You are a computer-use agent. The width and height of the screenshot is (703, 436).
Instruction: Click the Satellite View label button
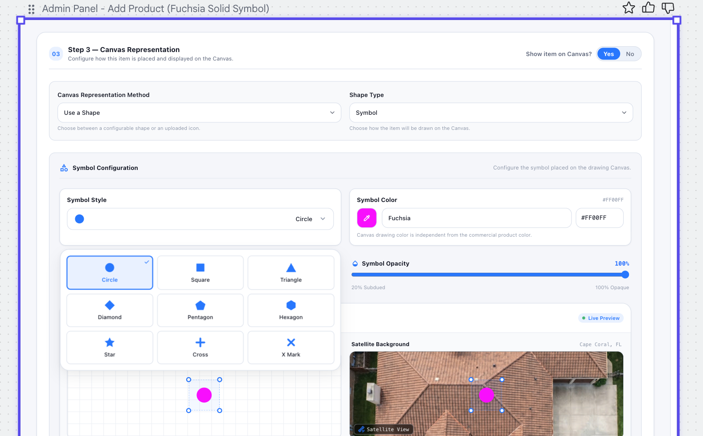384,429
